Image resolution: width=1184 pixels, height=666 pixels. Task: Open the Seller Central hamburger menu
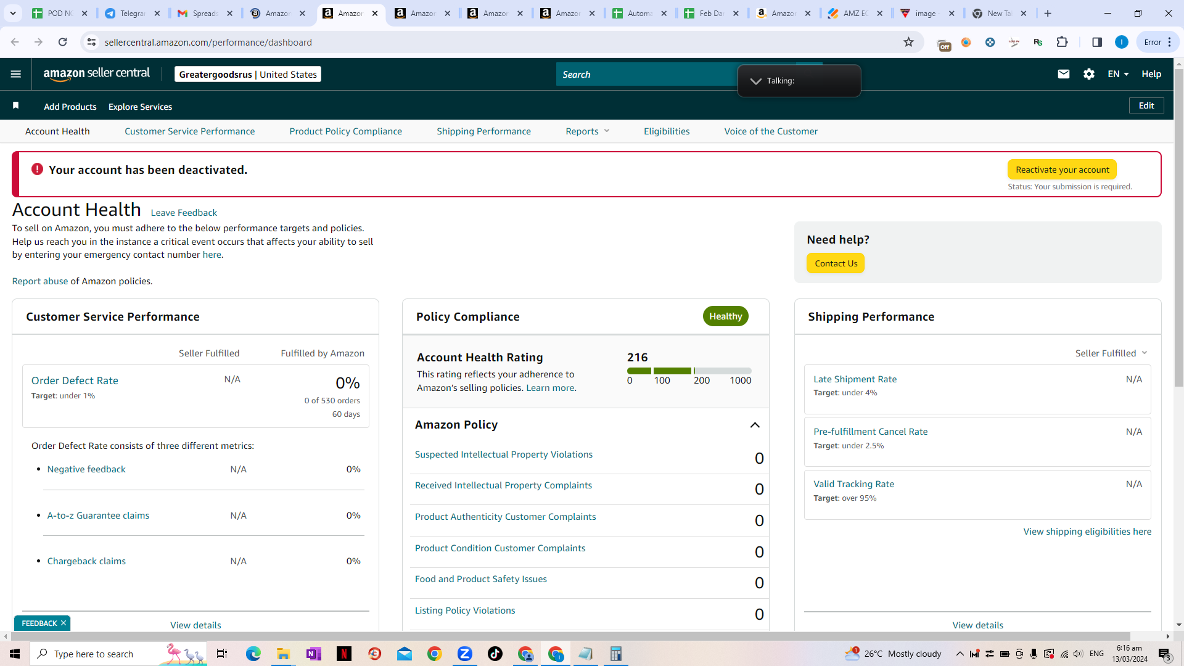(16, 74)
